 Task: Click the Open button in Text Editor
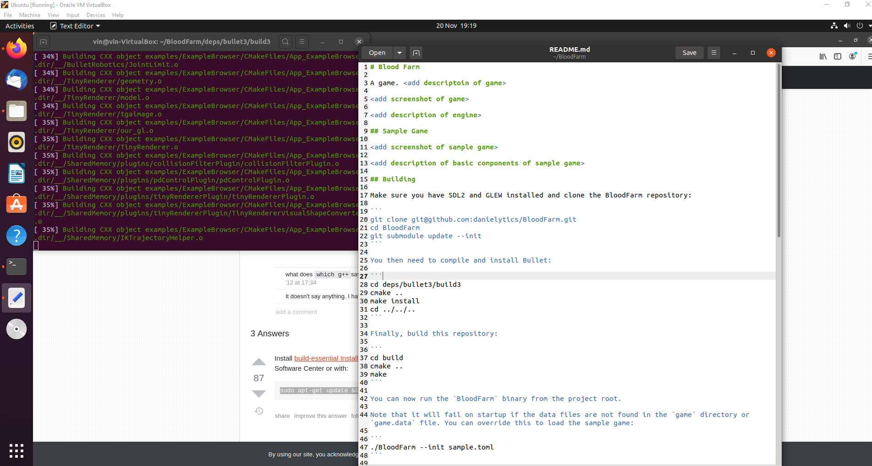[x=377, y=53]
